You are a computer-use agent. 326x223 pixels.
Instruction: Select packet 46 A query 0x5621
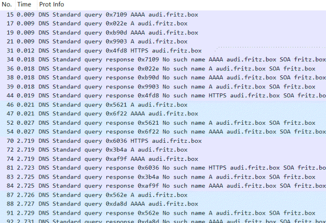pyautogui.click(x=163, y=105)
